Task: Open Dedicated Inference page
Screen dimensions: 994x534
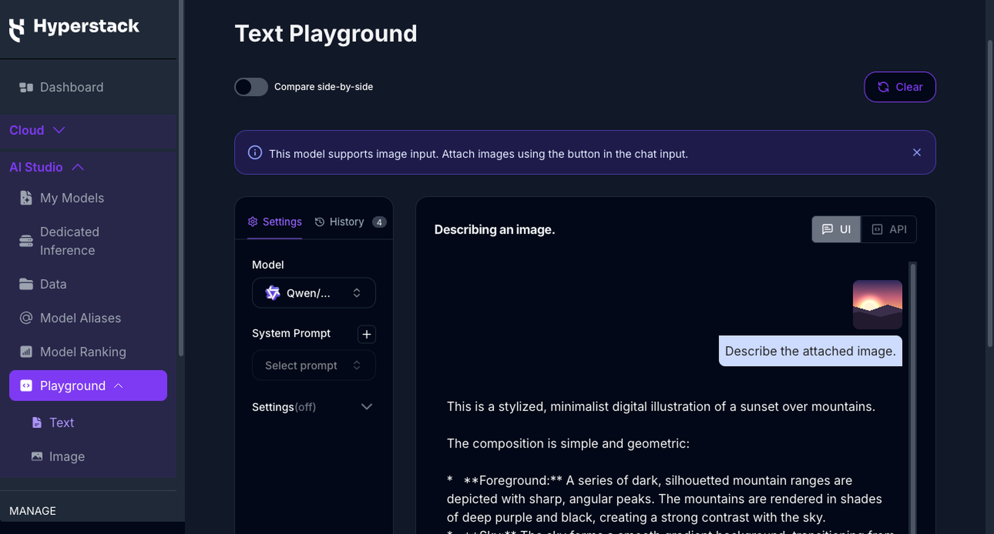Action: coord(70,241)
